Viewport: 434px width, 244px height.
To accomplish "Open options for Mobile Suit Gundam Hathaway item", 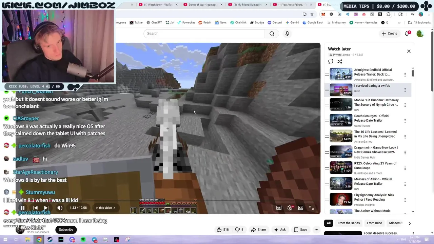I will [405, 105].
